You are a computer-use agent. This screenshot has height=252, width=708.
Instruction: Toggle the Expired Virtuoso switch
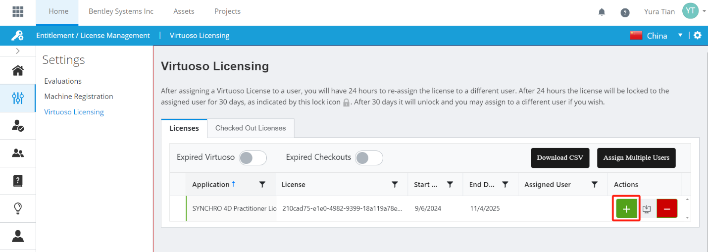click(x=253, y=158)
